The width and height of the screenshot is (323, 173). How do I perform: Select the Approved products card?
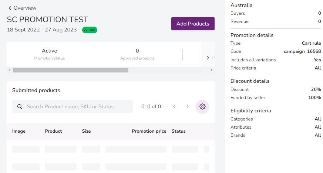pos(137,54)
